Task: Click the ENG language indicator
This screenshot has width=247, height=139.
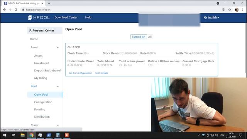Action: pyautogui.click(x=222, y=135)
